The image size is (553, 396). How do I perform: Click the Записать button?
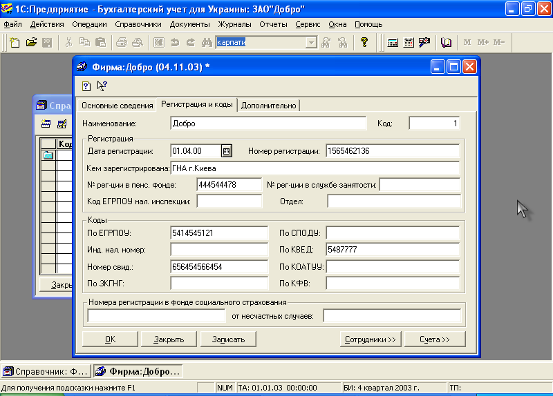(x=228, y=339)
